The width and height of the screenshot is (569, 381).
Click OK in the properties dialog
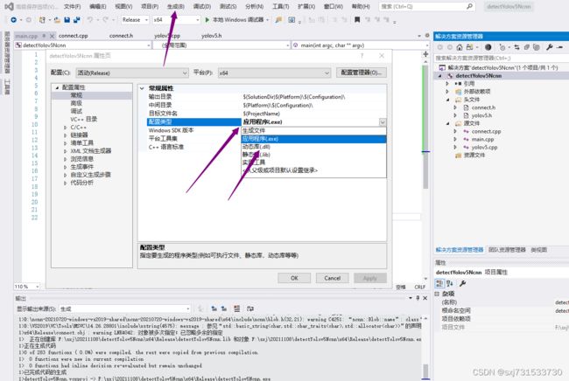pyautogui.click(x=294, y=278)
